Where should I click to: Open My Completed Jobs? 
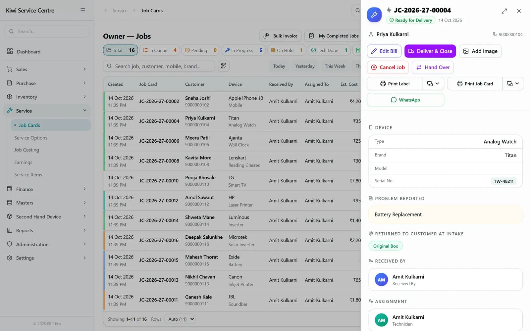coord(333,36)
